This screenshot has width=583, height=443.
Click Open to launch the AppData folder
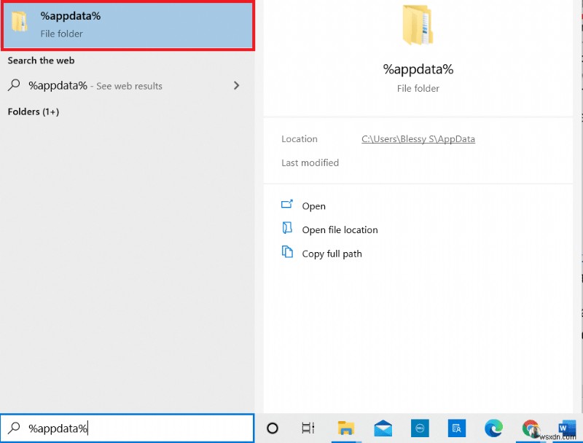(x=312, y=206)
